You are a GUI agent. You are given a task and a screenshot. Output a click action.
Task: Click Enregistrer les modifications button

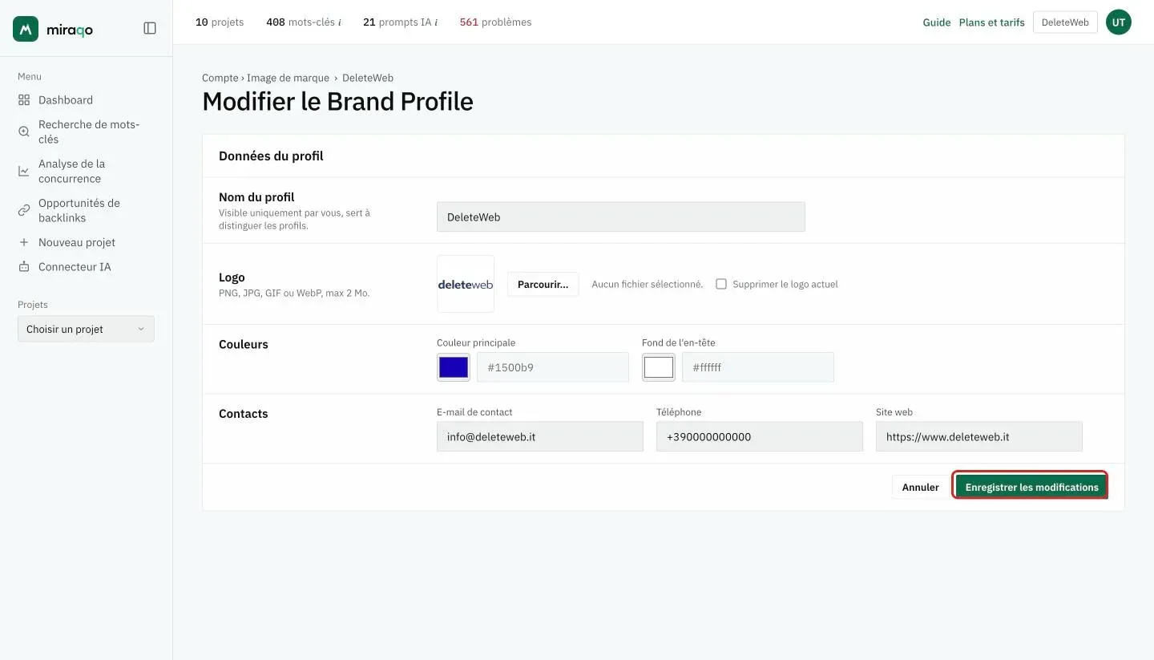click(x=1031, y=487)
